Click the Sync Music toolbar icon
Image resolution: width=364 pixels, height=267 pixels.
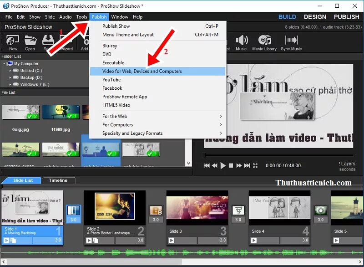click(x=291, y=42)
